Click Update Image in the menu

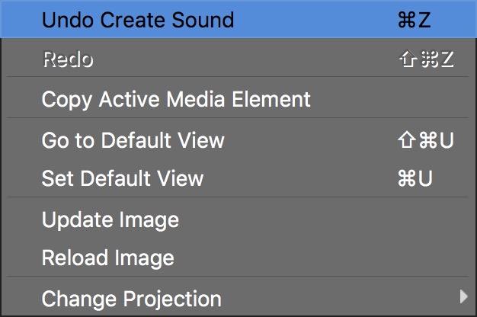110,219
